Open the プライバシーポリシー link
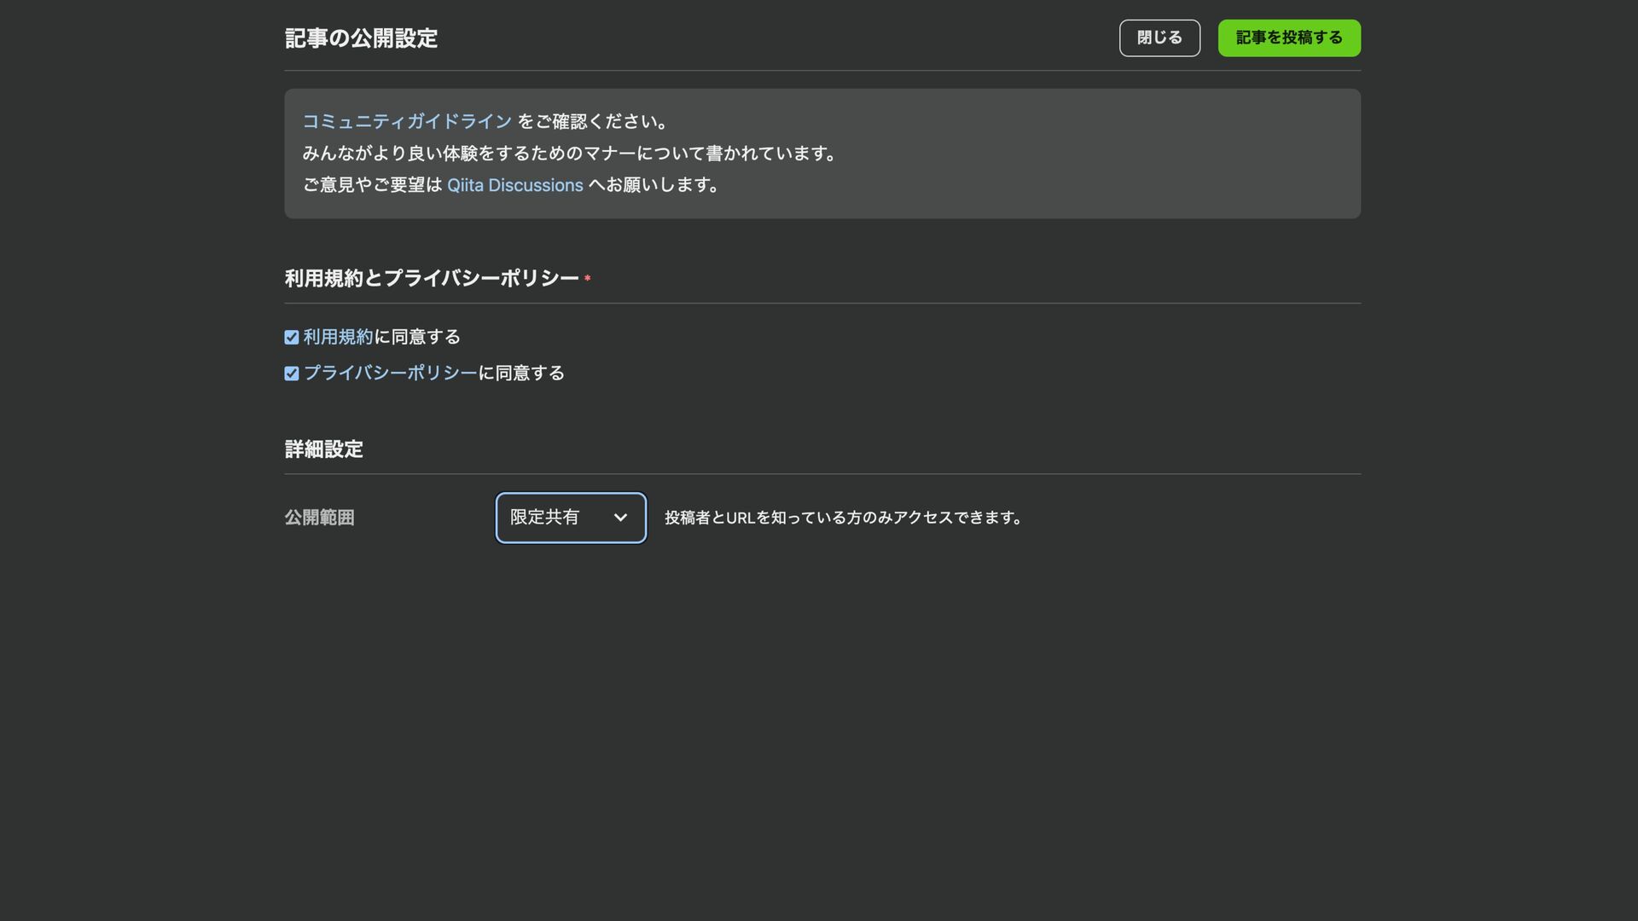This screenshot has height=921, width=1638. click(x=390, y=373)
